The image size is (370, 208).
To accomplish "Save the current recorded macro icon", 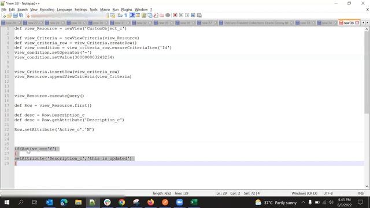I will coord(199,16).
